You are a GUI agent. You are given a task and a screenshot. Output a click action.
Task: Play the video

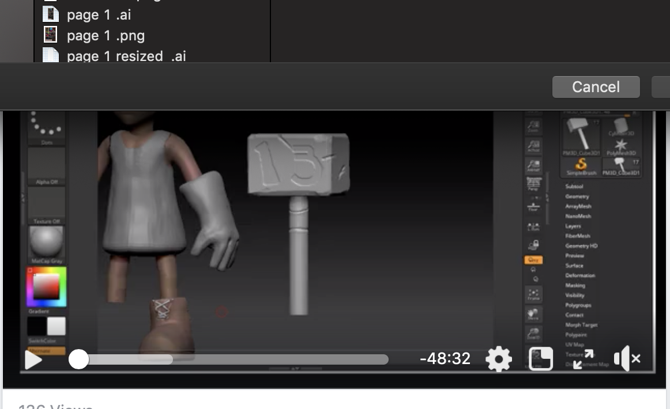pyautogui.click(x=33, y=359)
